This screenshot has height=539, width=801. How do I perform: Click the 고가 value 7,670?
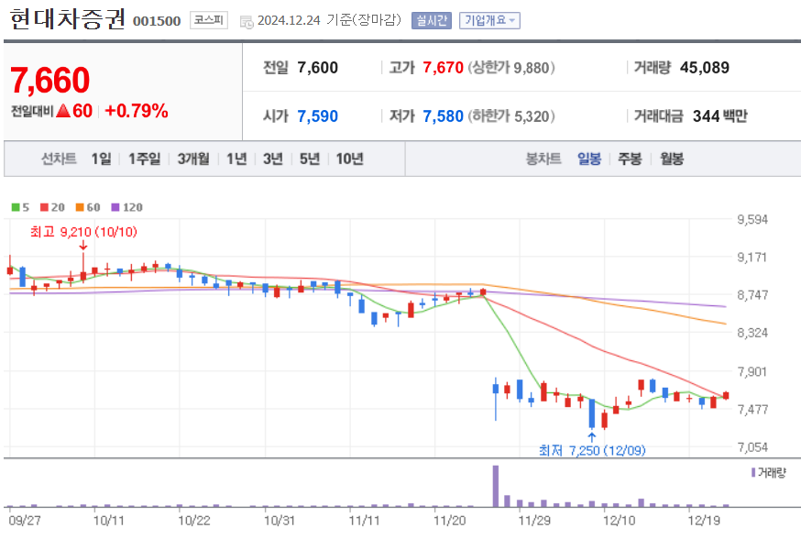[443, 68]
